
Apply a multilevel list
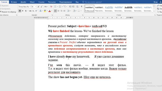pos(65,7)
